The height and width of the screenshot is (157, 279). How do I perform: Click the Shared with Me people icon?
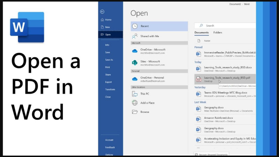click(x=135, y=36)
